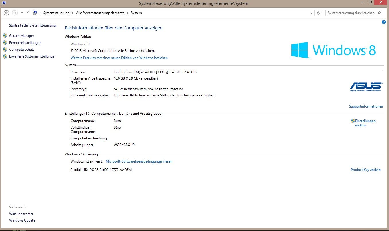Open the recent locations dropdown arrow

tap(22, 13)
